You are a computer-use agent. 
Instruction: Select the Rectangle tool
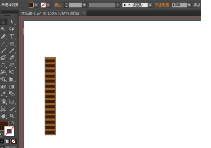pyautogui.click(x=12, y=43)
